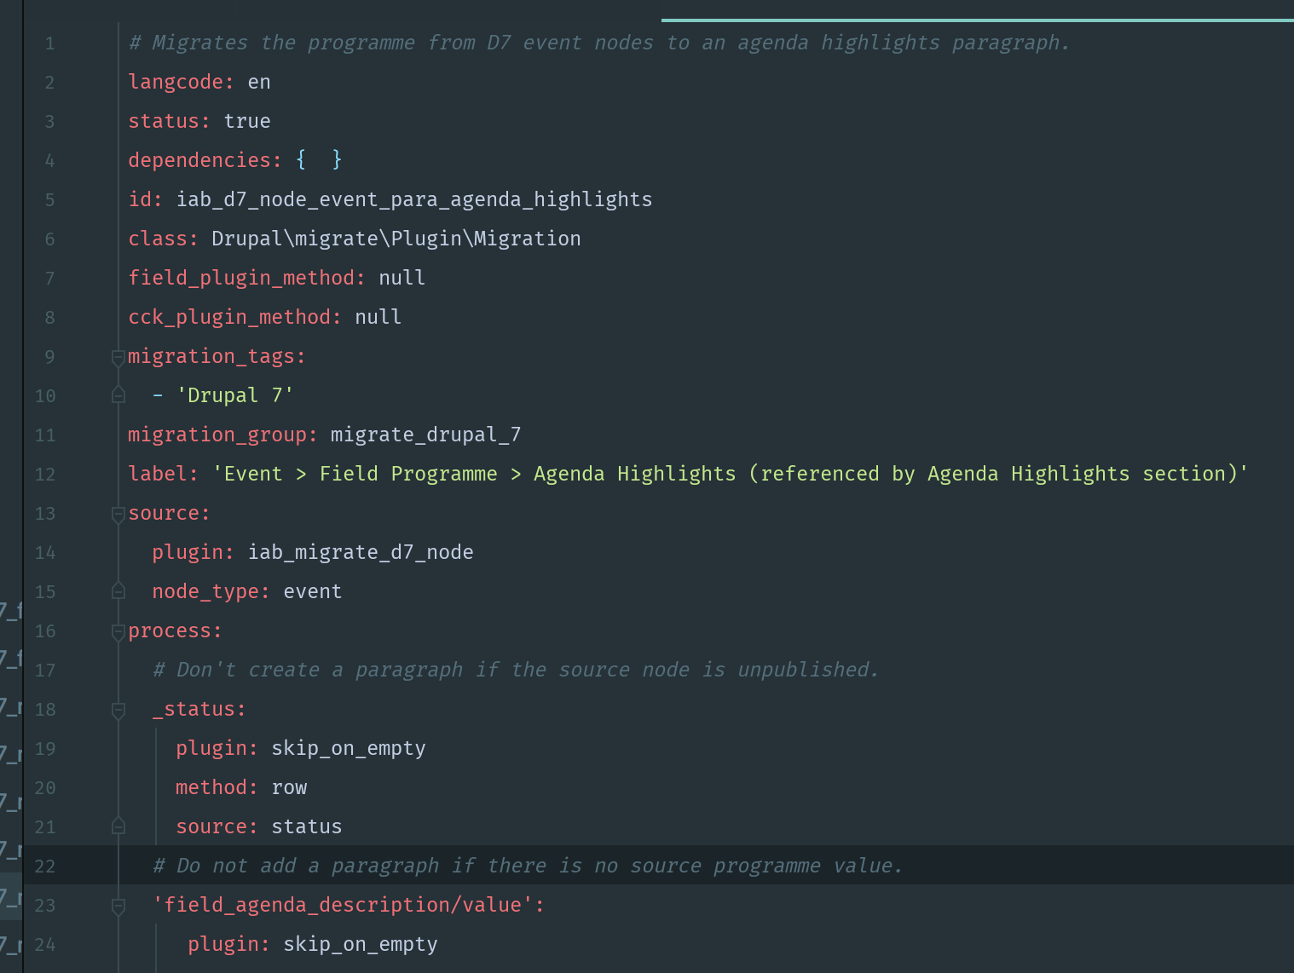Click the process key
Image resolution: width=1294 pixels, height=973 pixels.
(175, 630)
